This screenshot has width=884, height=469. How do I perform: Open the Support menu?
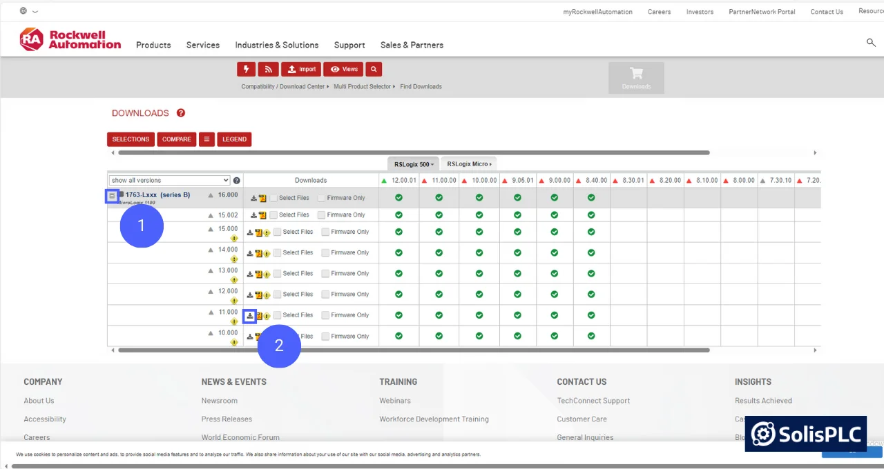349,45
